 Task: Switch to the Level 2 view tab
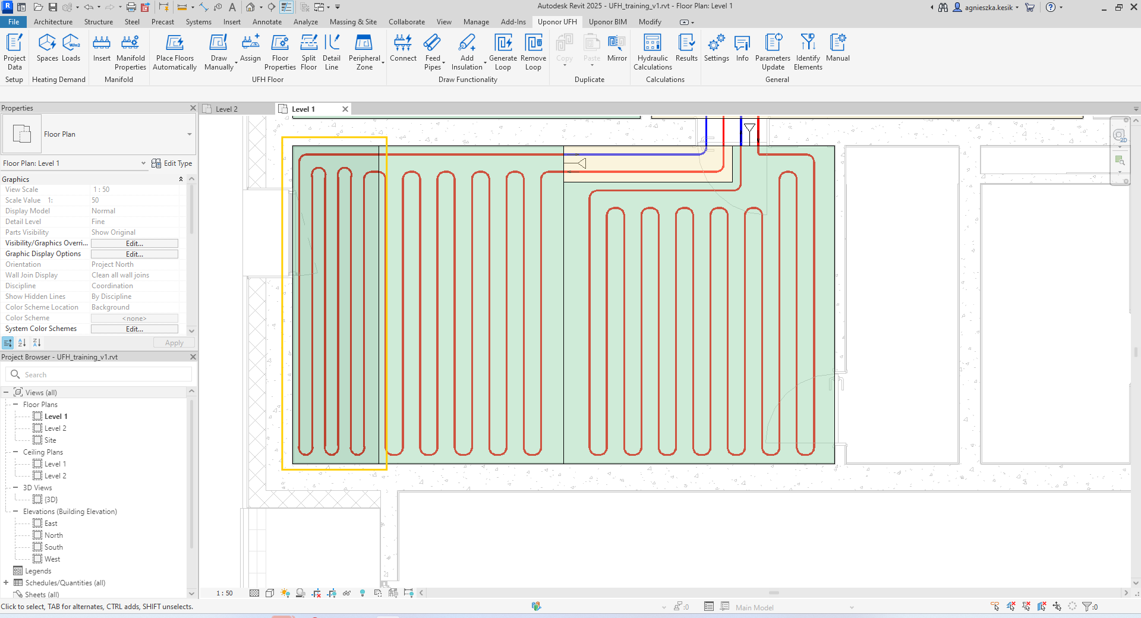(x=226, y=109)
